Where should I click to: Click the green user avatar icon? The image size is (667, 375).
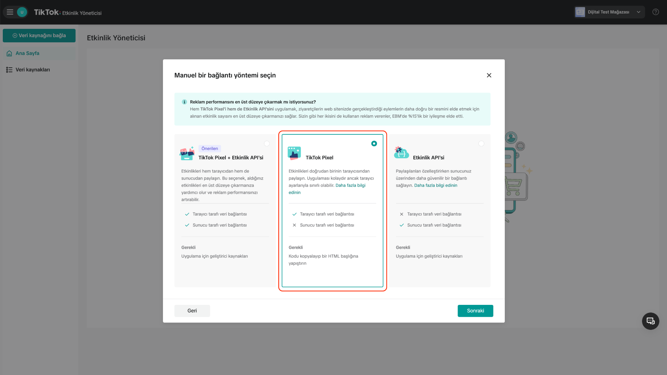(22, 12)
